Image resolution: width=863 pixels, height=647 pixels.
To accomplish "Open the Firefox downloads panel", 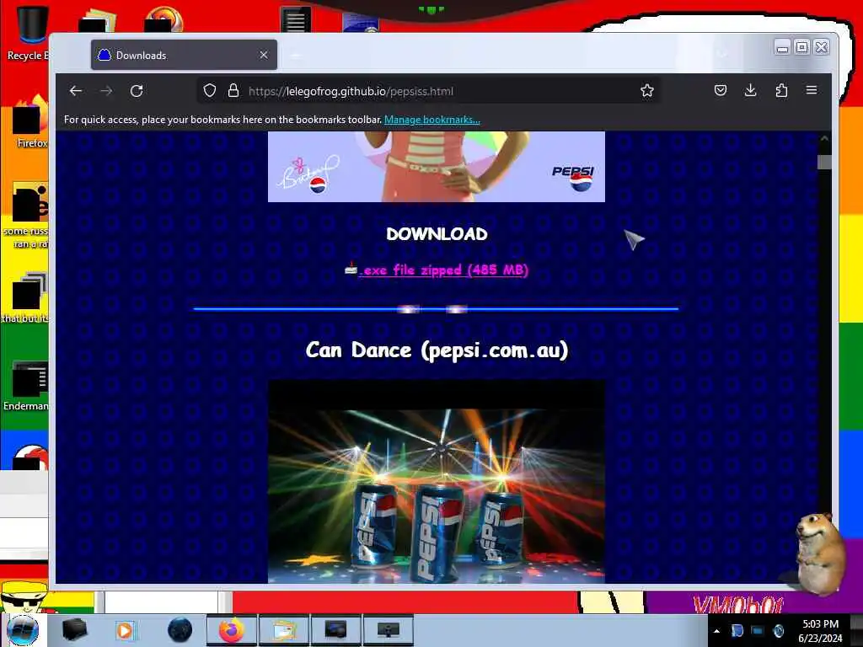I will pos(750,90).
